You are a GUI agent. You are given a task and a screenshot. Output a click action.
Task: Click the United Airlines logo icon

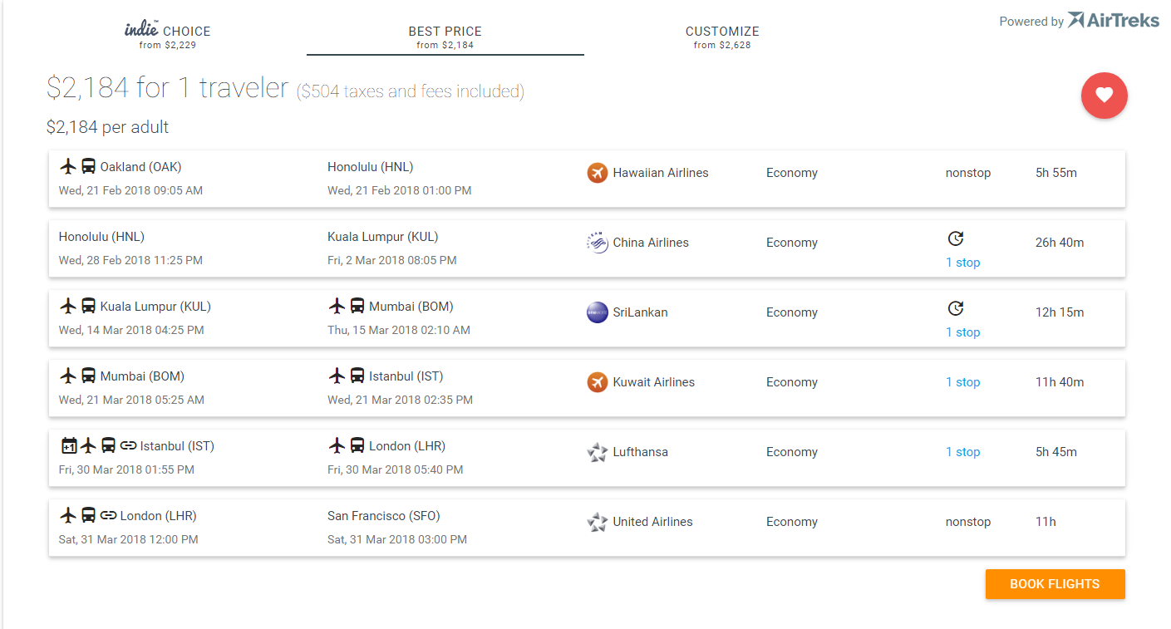coord(597,522)
